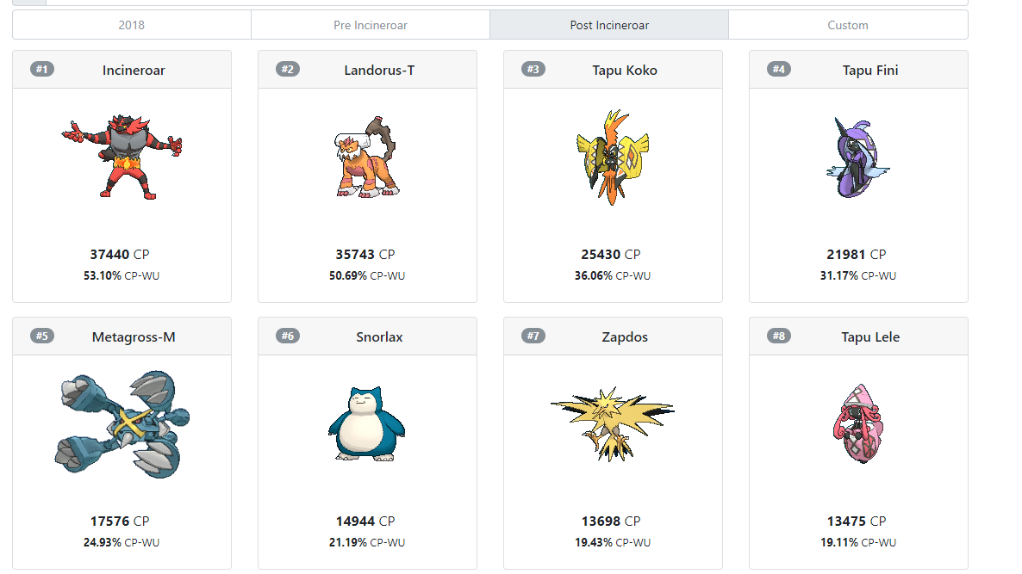
Task: Select the Post Incineroar tab
Action: [x=609, y=25]
